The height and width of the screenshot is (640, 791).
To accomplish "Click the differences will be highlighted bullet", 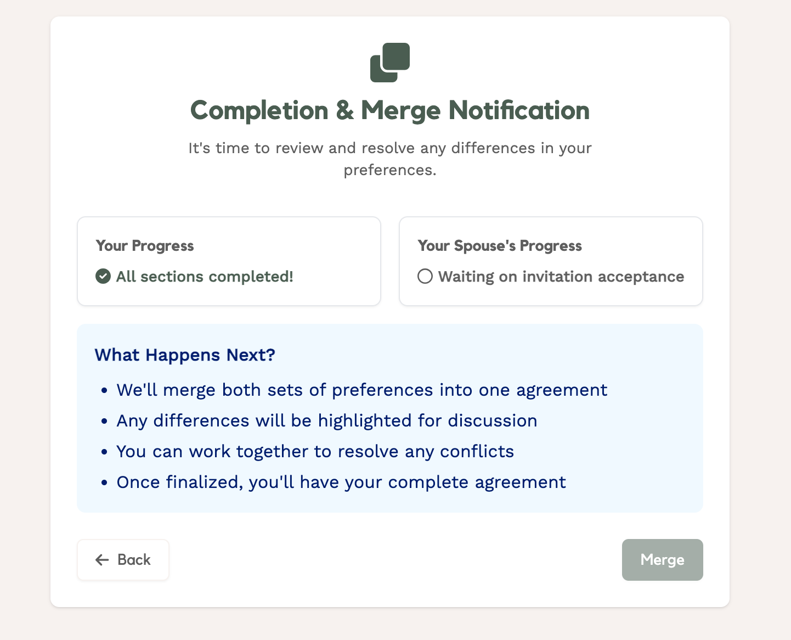I will pyautogui.click(x=327, y=421).
